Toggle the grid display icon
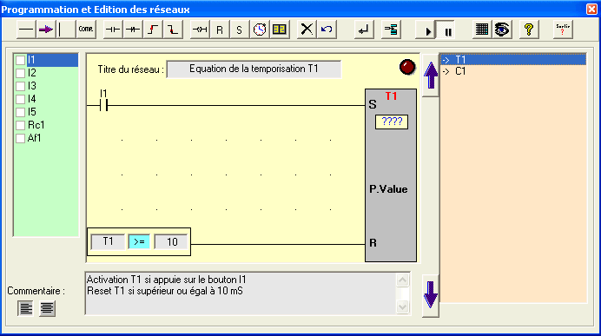Viewport: 601px width, 336px height. (x=482, y=30)
